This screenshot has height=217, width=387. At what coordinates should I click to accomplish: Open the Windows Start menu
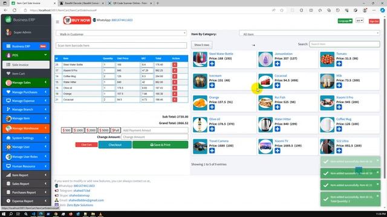(x=4, y=214)
